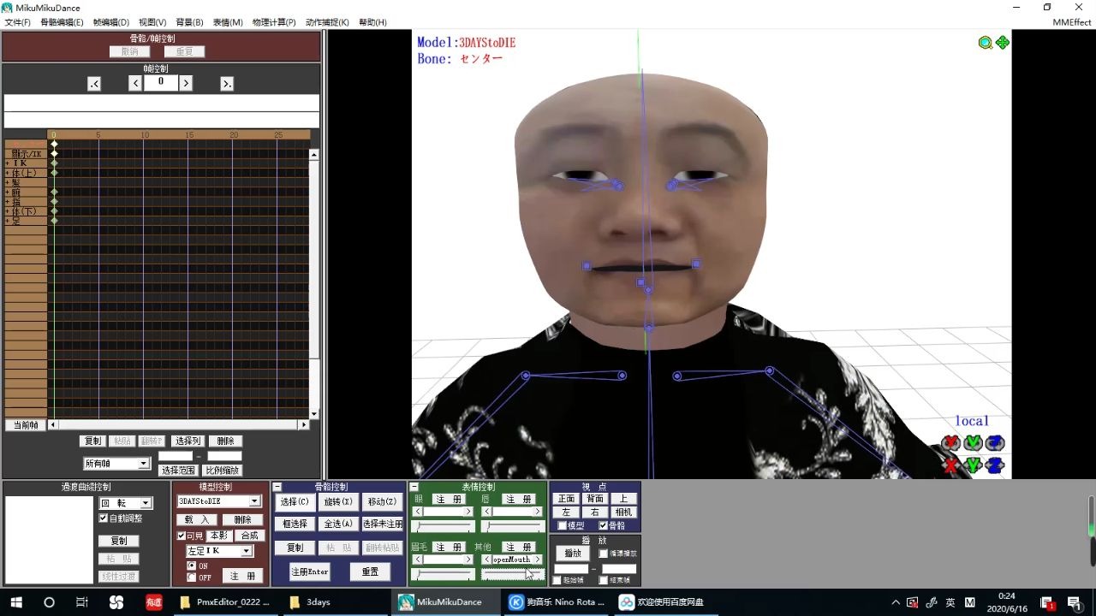
Task: Adjust the 其他 openMouth morph slider
Action: [512, 575]
